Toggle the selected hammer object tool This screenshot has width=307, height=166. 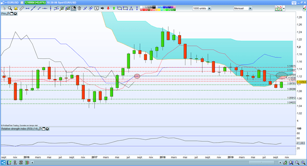tap(74, 9)
